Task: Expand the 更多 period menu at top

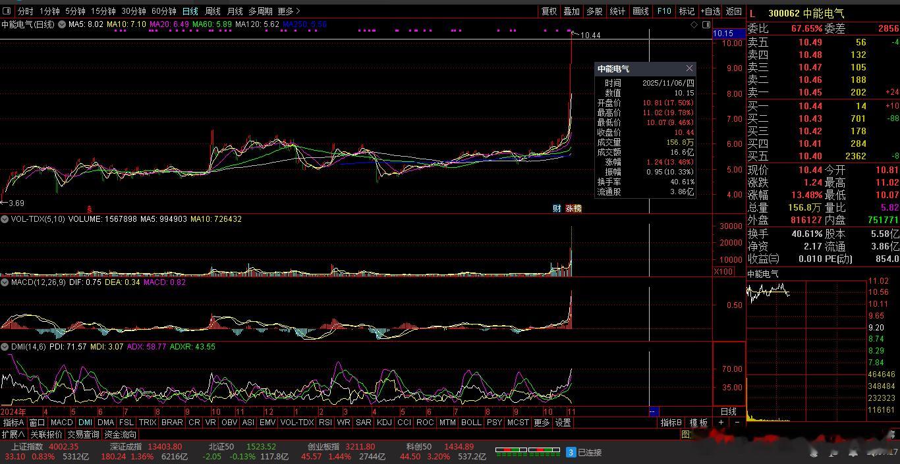Action: (x=289, y=11)
